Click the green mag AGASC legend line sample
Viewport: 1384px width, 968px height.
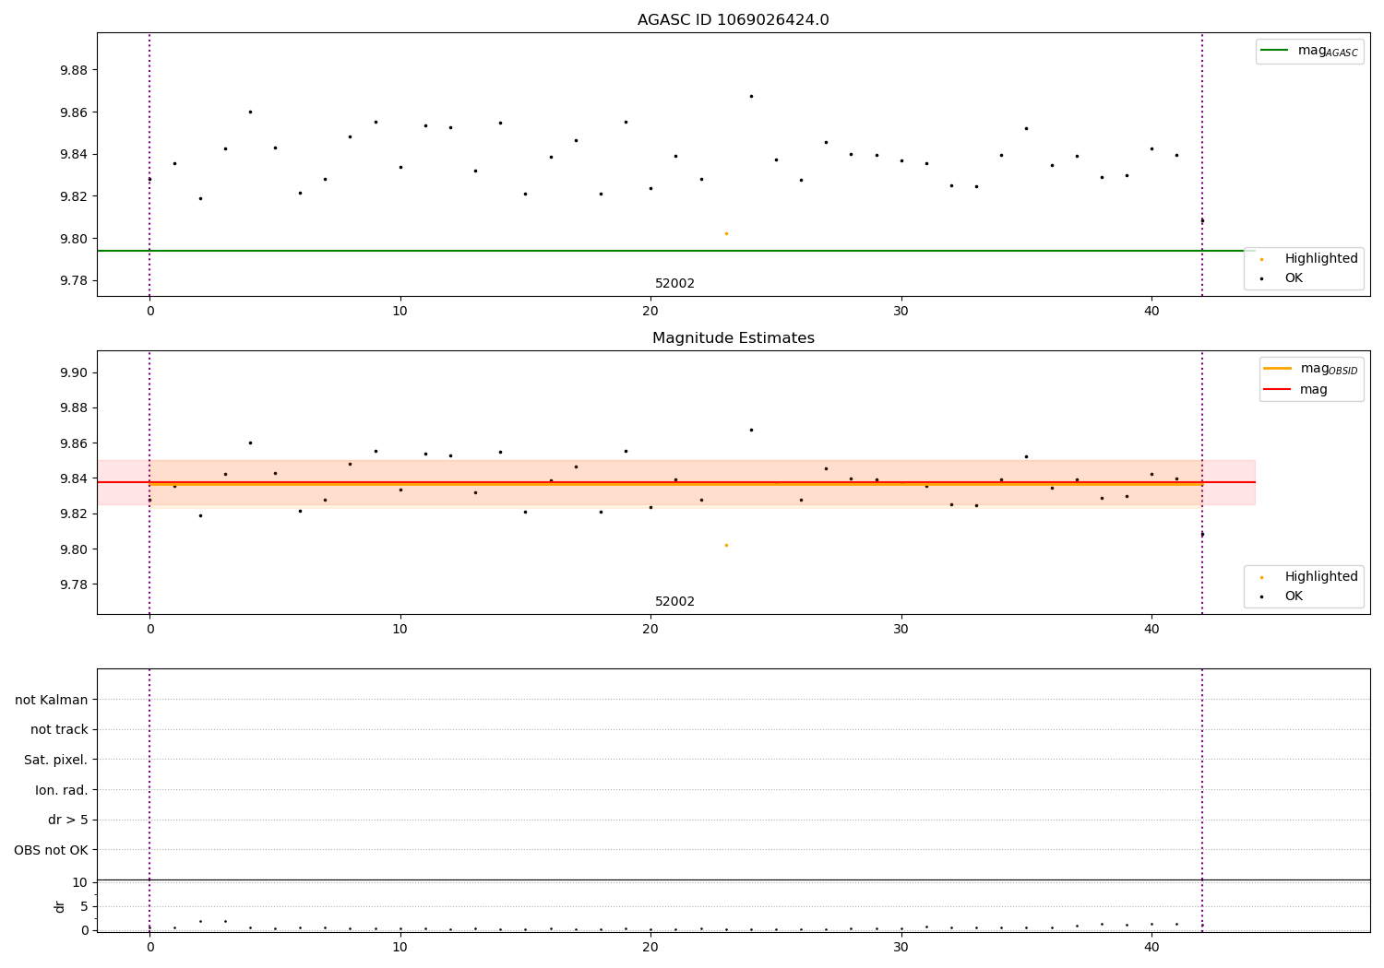1274,51
